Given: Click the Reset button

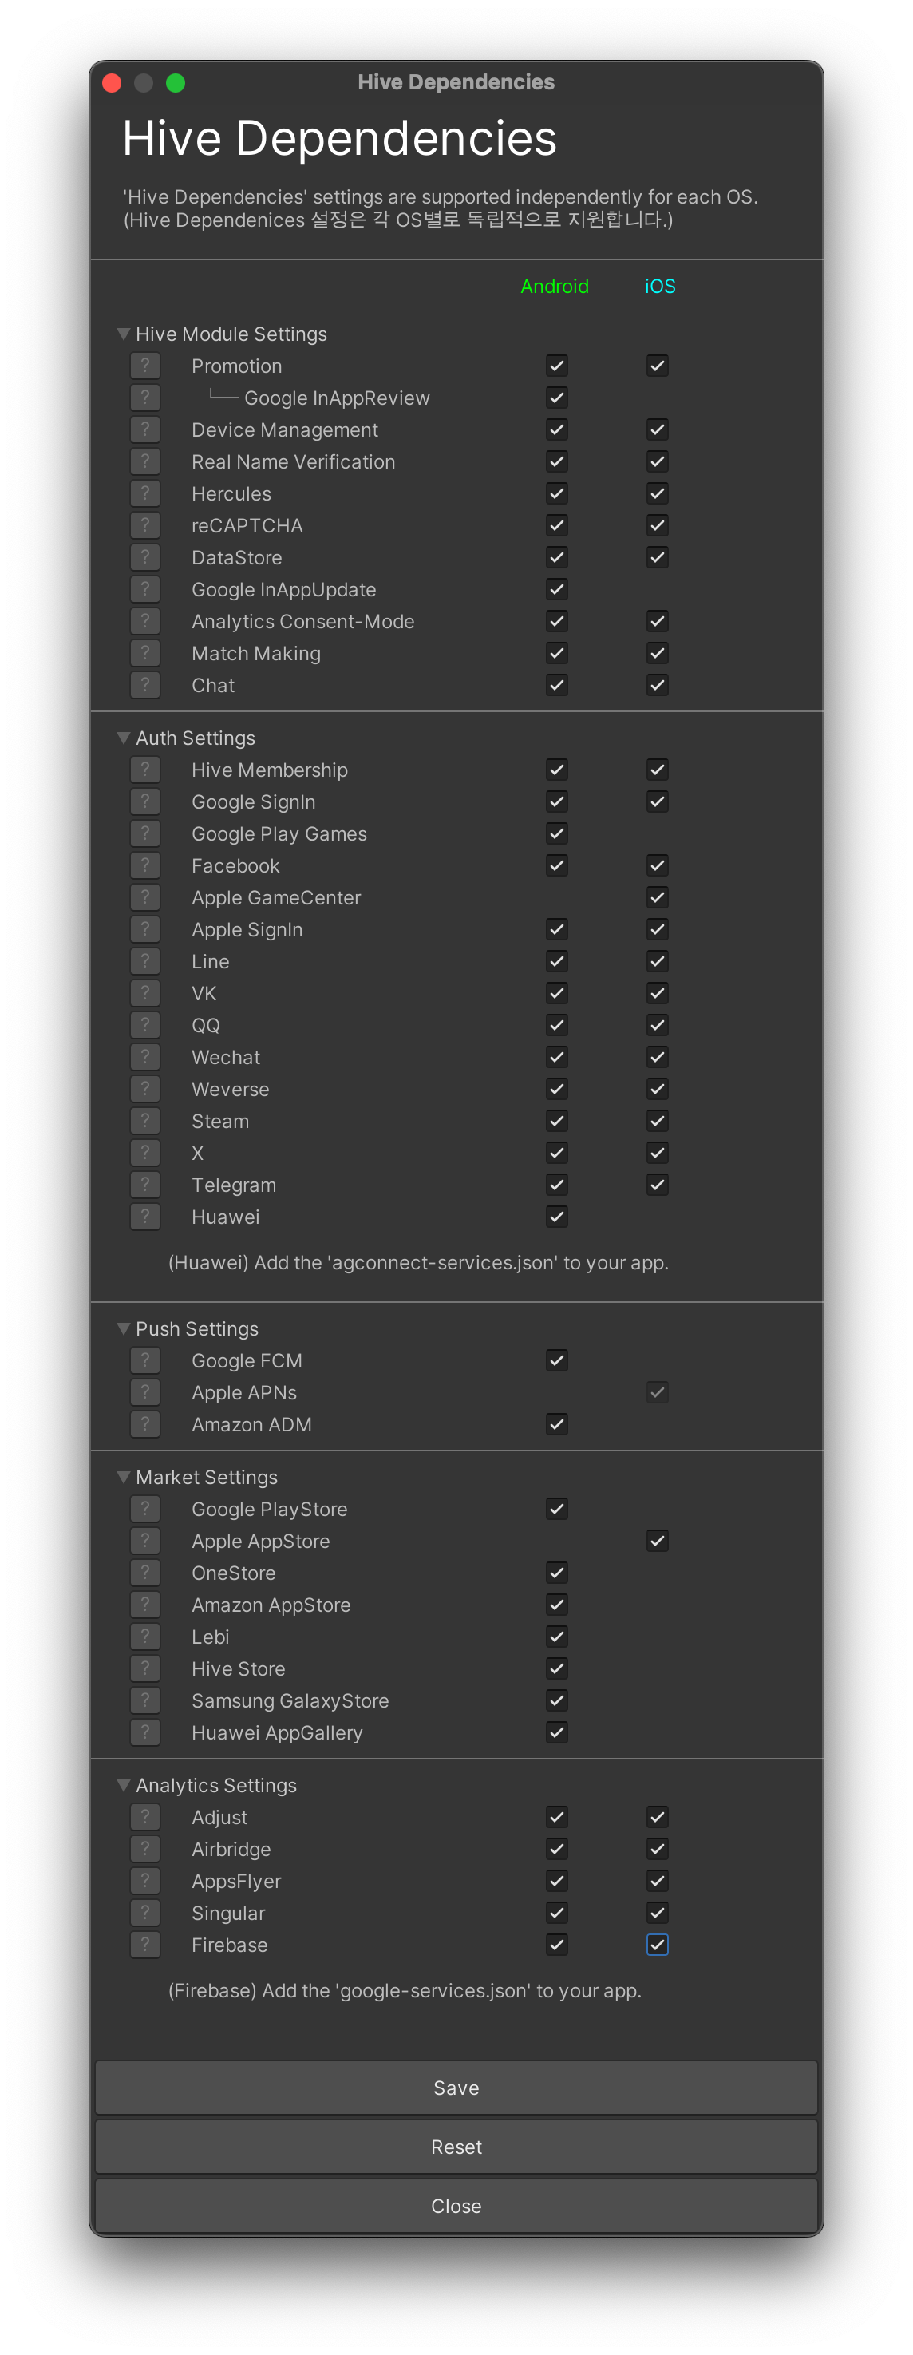Looking at the screenshot, I should pyautogui.click(x=456, y=2147).
